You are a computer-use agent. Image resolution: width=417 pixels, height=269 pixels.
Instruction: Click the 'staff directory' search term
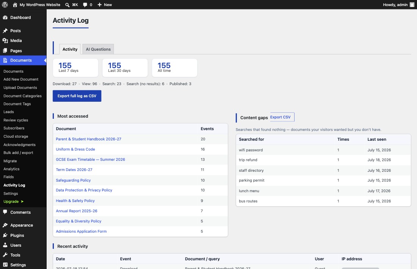coord(251,171)
